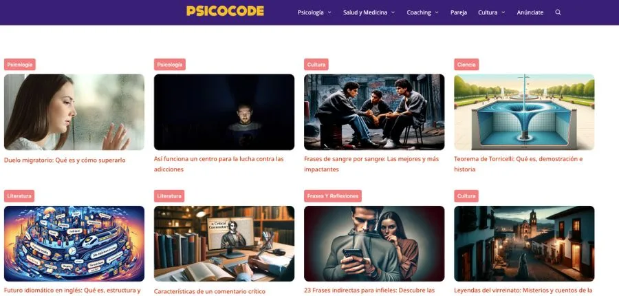Open the centro para adicciones article link

point(219,164)
